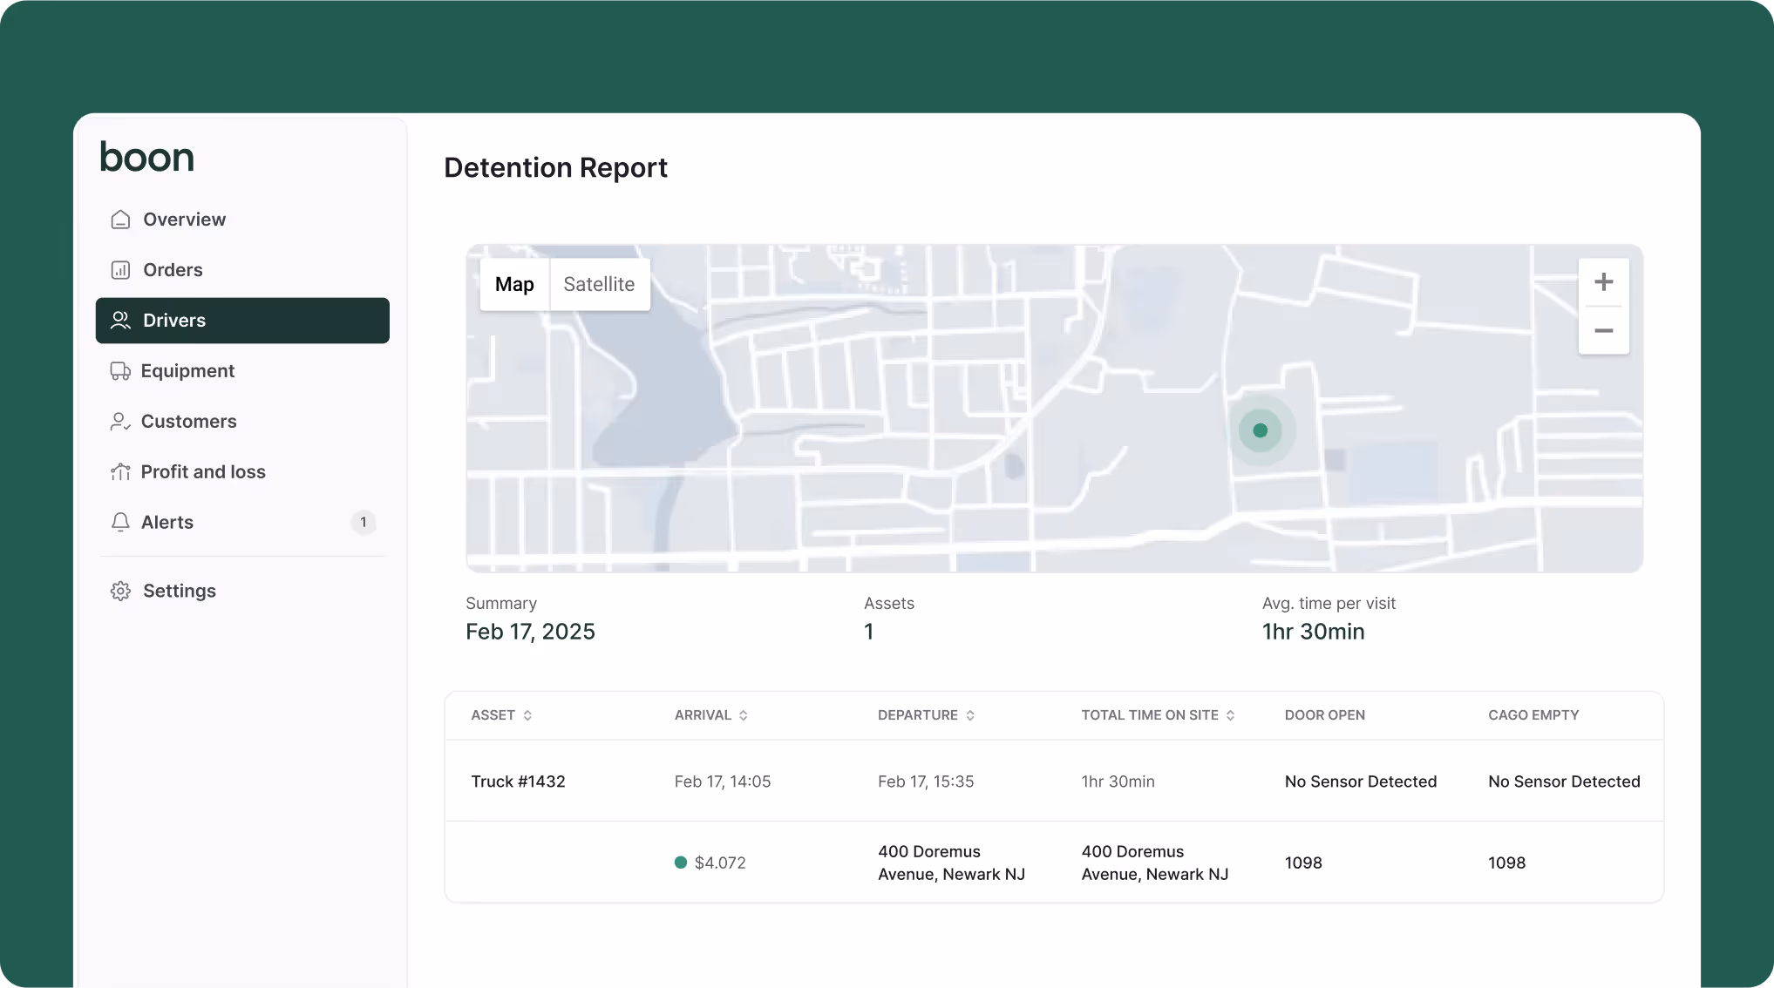Click the Alerts bell icon

(120, 523)
